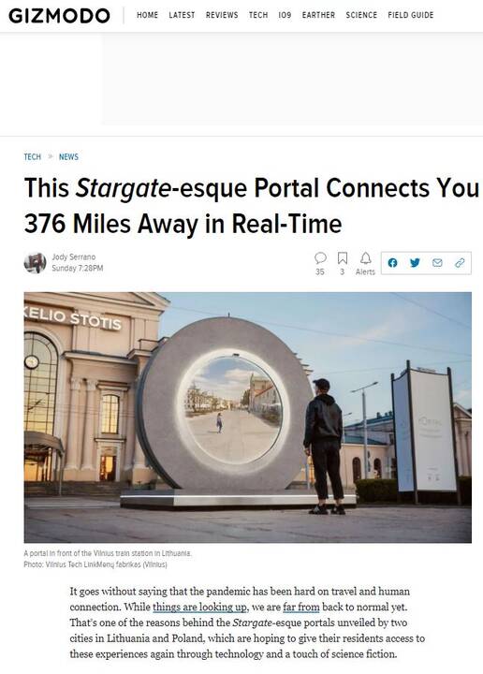The width and height of the screenshot is (483, 674).
Task: Go to the Gizmodo logo homepage
Action: [x=59, y=16]
